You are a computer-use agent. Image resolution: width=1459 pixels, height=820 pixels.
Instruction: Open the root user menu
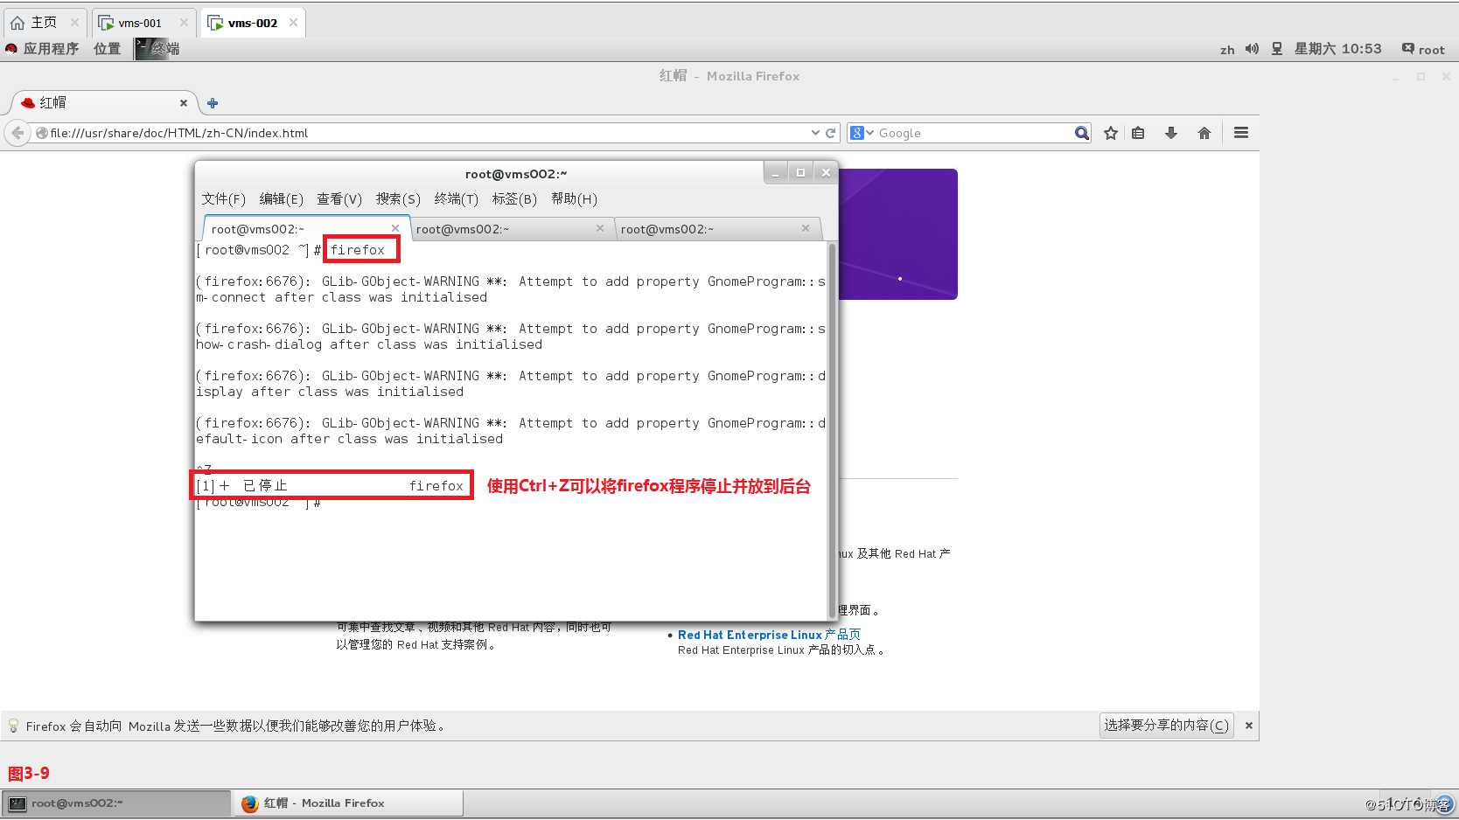click(x=1423, y=49)
